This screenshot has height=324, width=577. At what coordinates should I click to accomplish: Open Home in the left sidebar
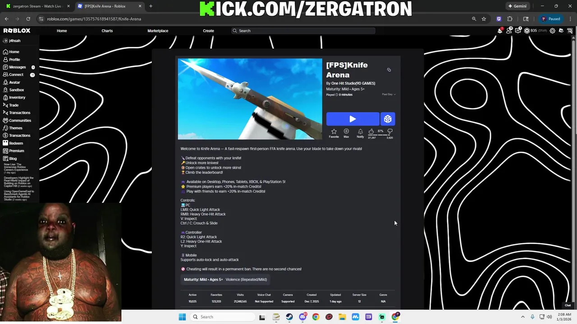click(11, 52)
